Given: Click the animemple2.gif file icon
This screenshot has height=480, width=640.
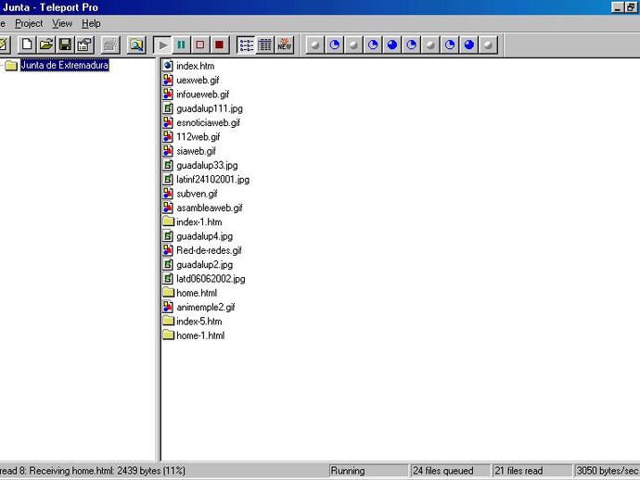Looking at the screenshot, I should point(168,307).
